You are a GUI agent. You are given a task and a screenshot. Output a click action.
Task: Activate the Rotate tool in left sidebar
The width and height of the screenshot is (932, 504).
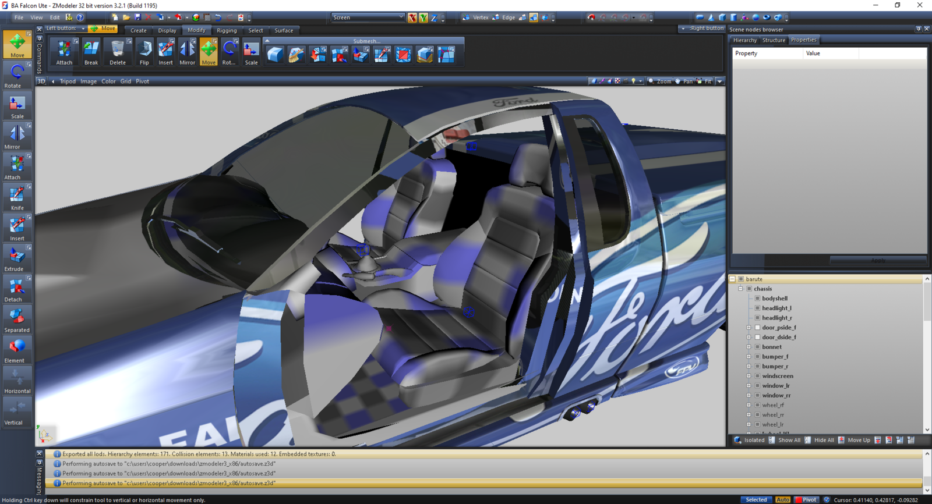[x=17, y=74]
